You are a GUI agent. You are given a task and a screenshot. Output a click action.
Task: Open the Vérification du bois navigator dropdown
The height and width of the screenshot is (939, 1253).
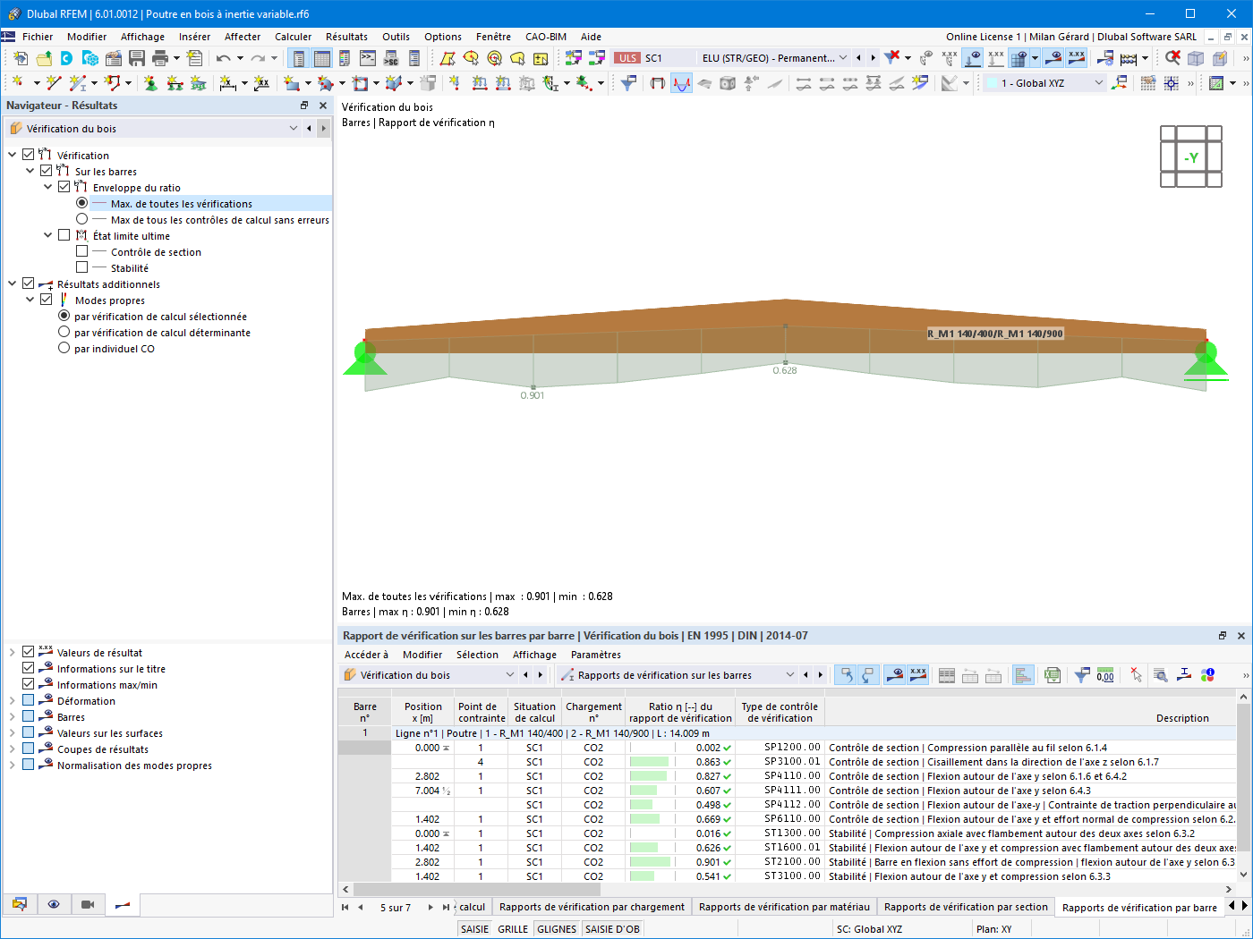click(294, 129)
